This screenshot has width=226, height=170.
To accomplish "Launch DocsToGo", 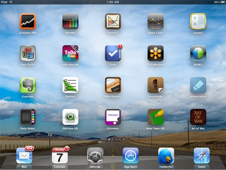I will tap(28, 53).
